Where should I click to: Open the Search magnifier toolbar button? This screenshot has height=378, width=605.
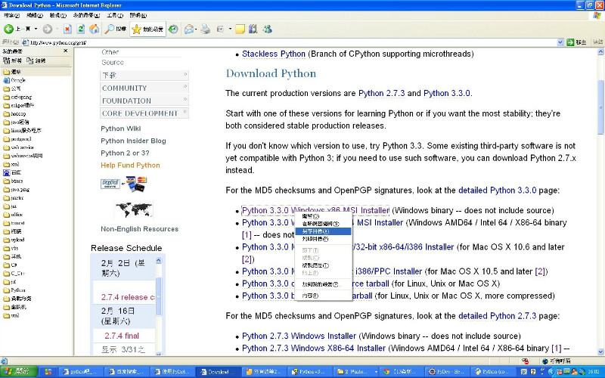(116, 29)
